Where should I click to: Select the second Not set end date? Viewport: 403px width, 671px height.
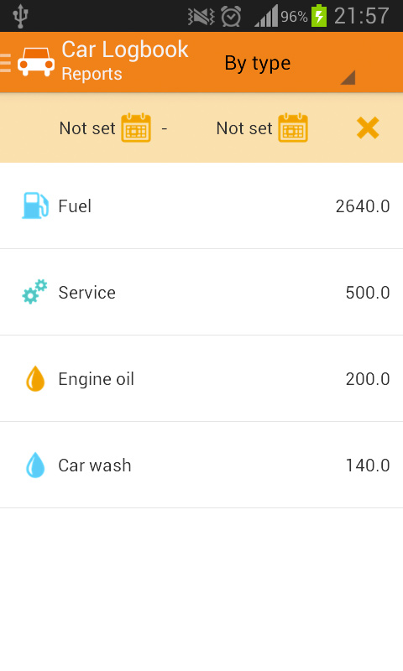pyautogui.click(x=244, y=128)
